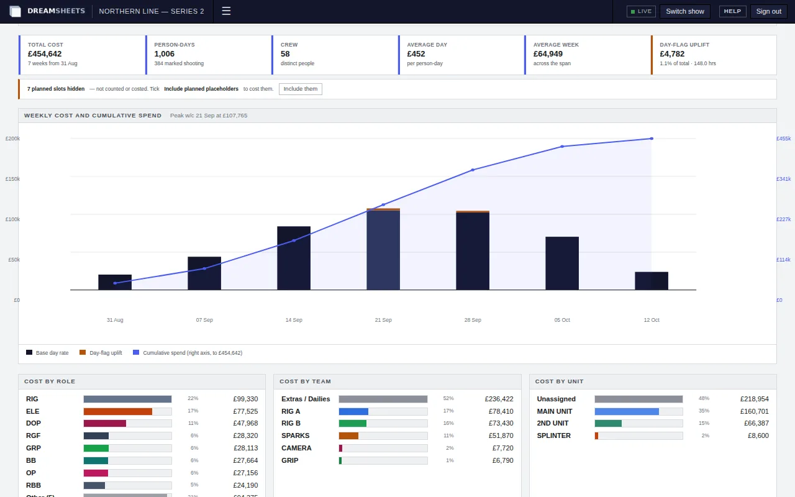
Task: Click the Dreamsheets logo icon
Action: [15, 11]
